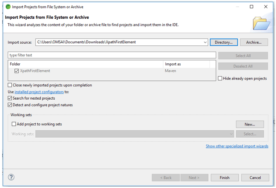276x188 pixels.
Task: Minimize the import dialog window
Action: pyautogui.click(x=237, y=7)
